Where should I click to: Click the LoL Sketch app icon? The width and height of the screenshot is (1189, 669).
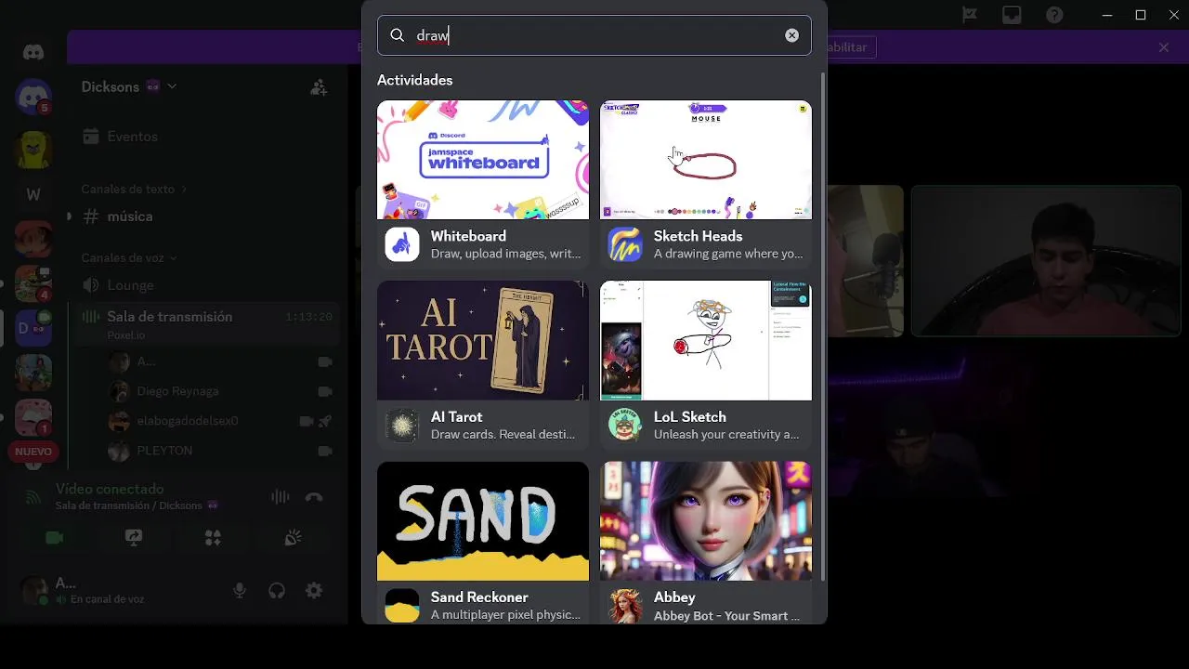(625, 425)
